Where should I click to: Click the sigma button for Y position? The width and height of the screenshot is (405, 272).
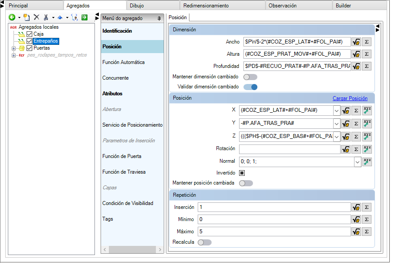point(356,124)
